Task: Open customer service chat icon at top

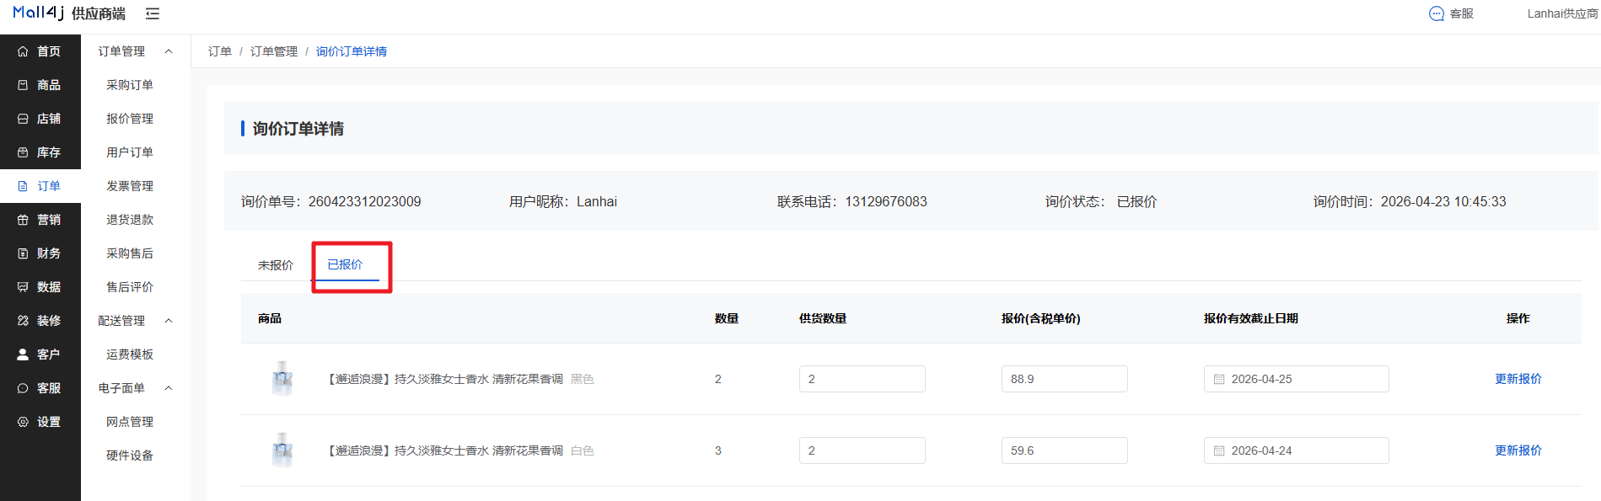Action: 1437,13
